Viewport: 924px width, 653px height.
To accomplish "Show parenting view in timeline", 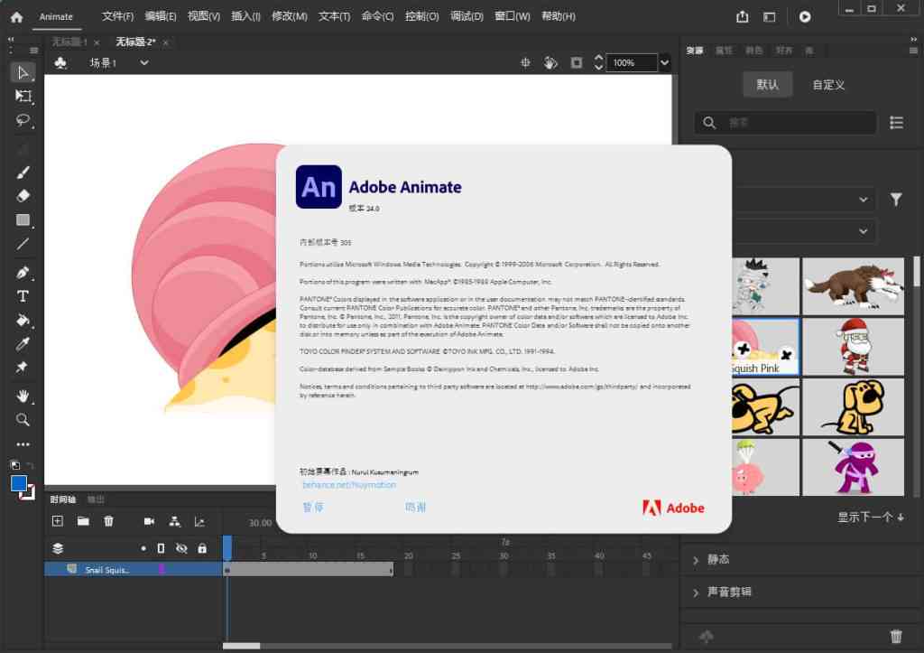I will click(x=174, y=521).
